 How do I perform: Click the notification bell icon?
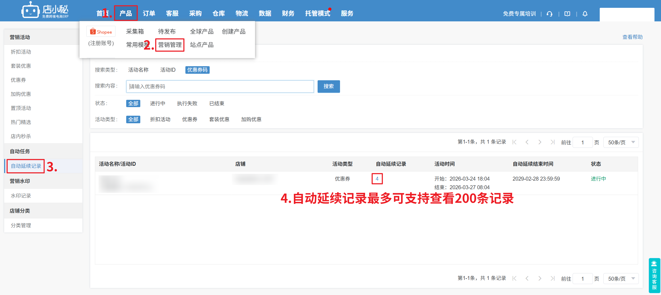click(x=585, y=14)
